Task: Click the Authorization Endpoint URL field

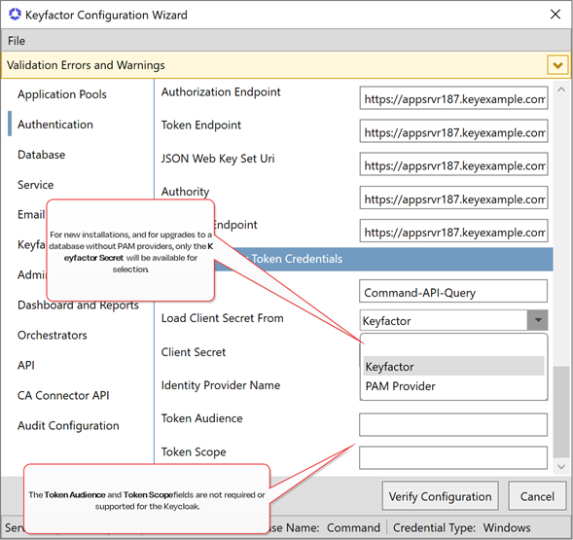Action: tap(453, 98)
